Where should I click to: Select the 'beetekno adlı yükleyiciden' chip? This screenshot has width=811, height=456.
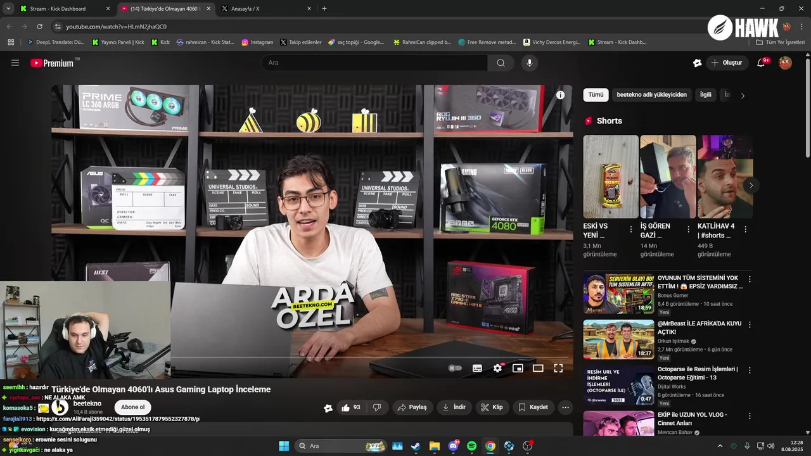(x=651, y=95)
